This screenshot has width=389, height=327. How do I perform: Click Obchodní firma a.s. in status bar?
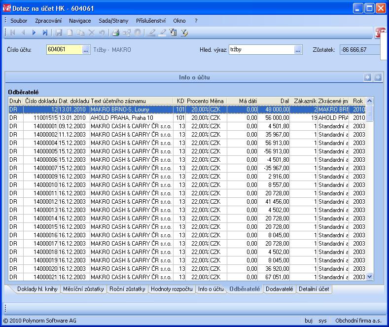click(x=358, y=321)
